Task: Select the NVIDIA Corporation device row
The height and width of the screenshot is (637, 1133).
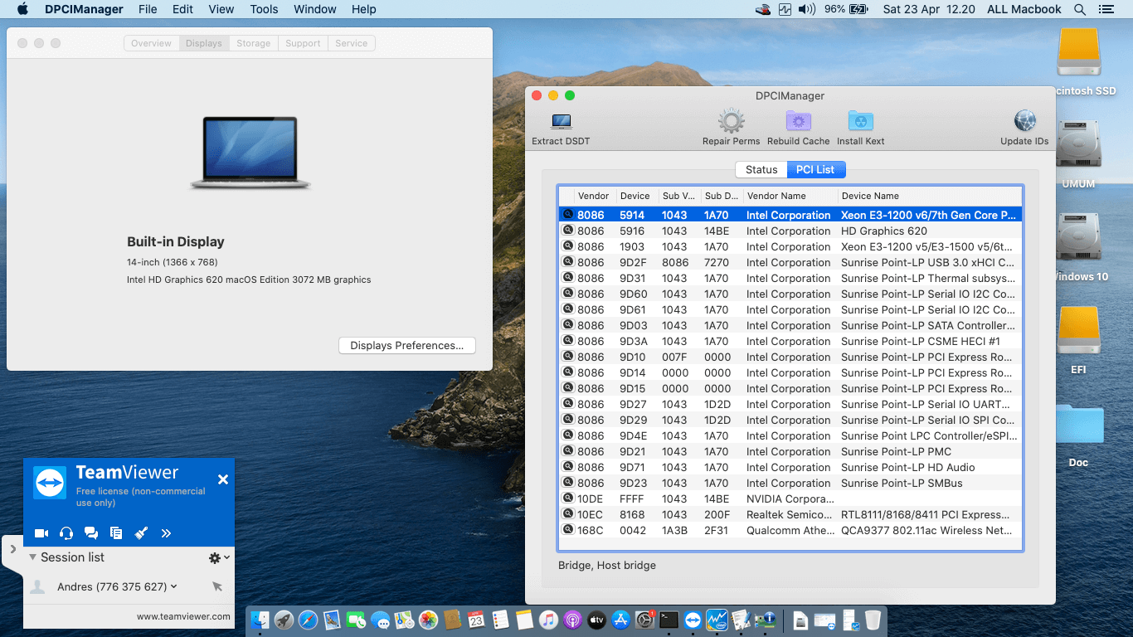Action: (x=790, y=498)
